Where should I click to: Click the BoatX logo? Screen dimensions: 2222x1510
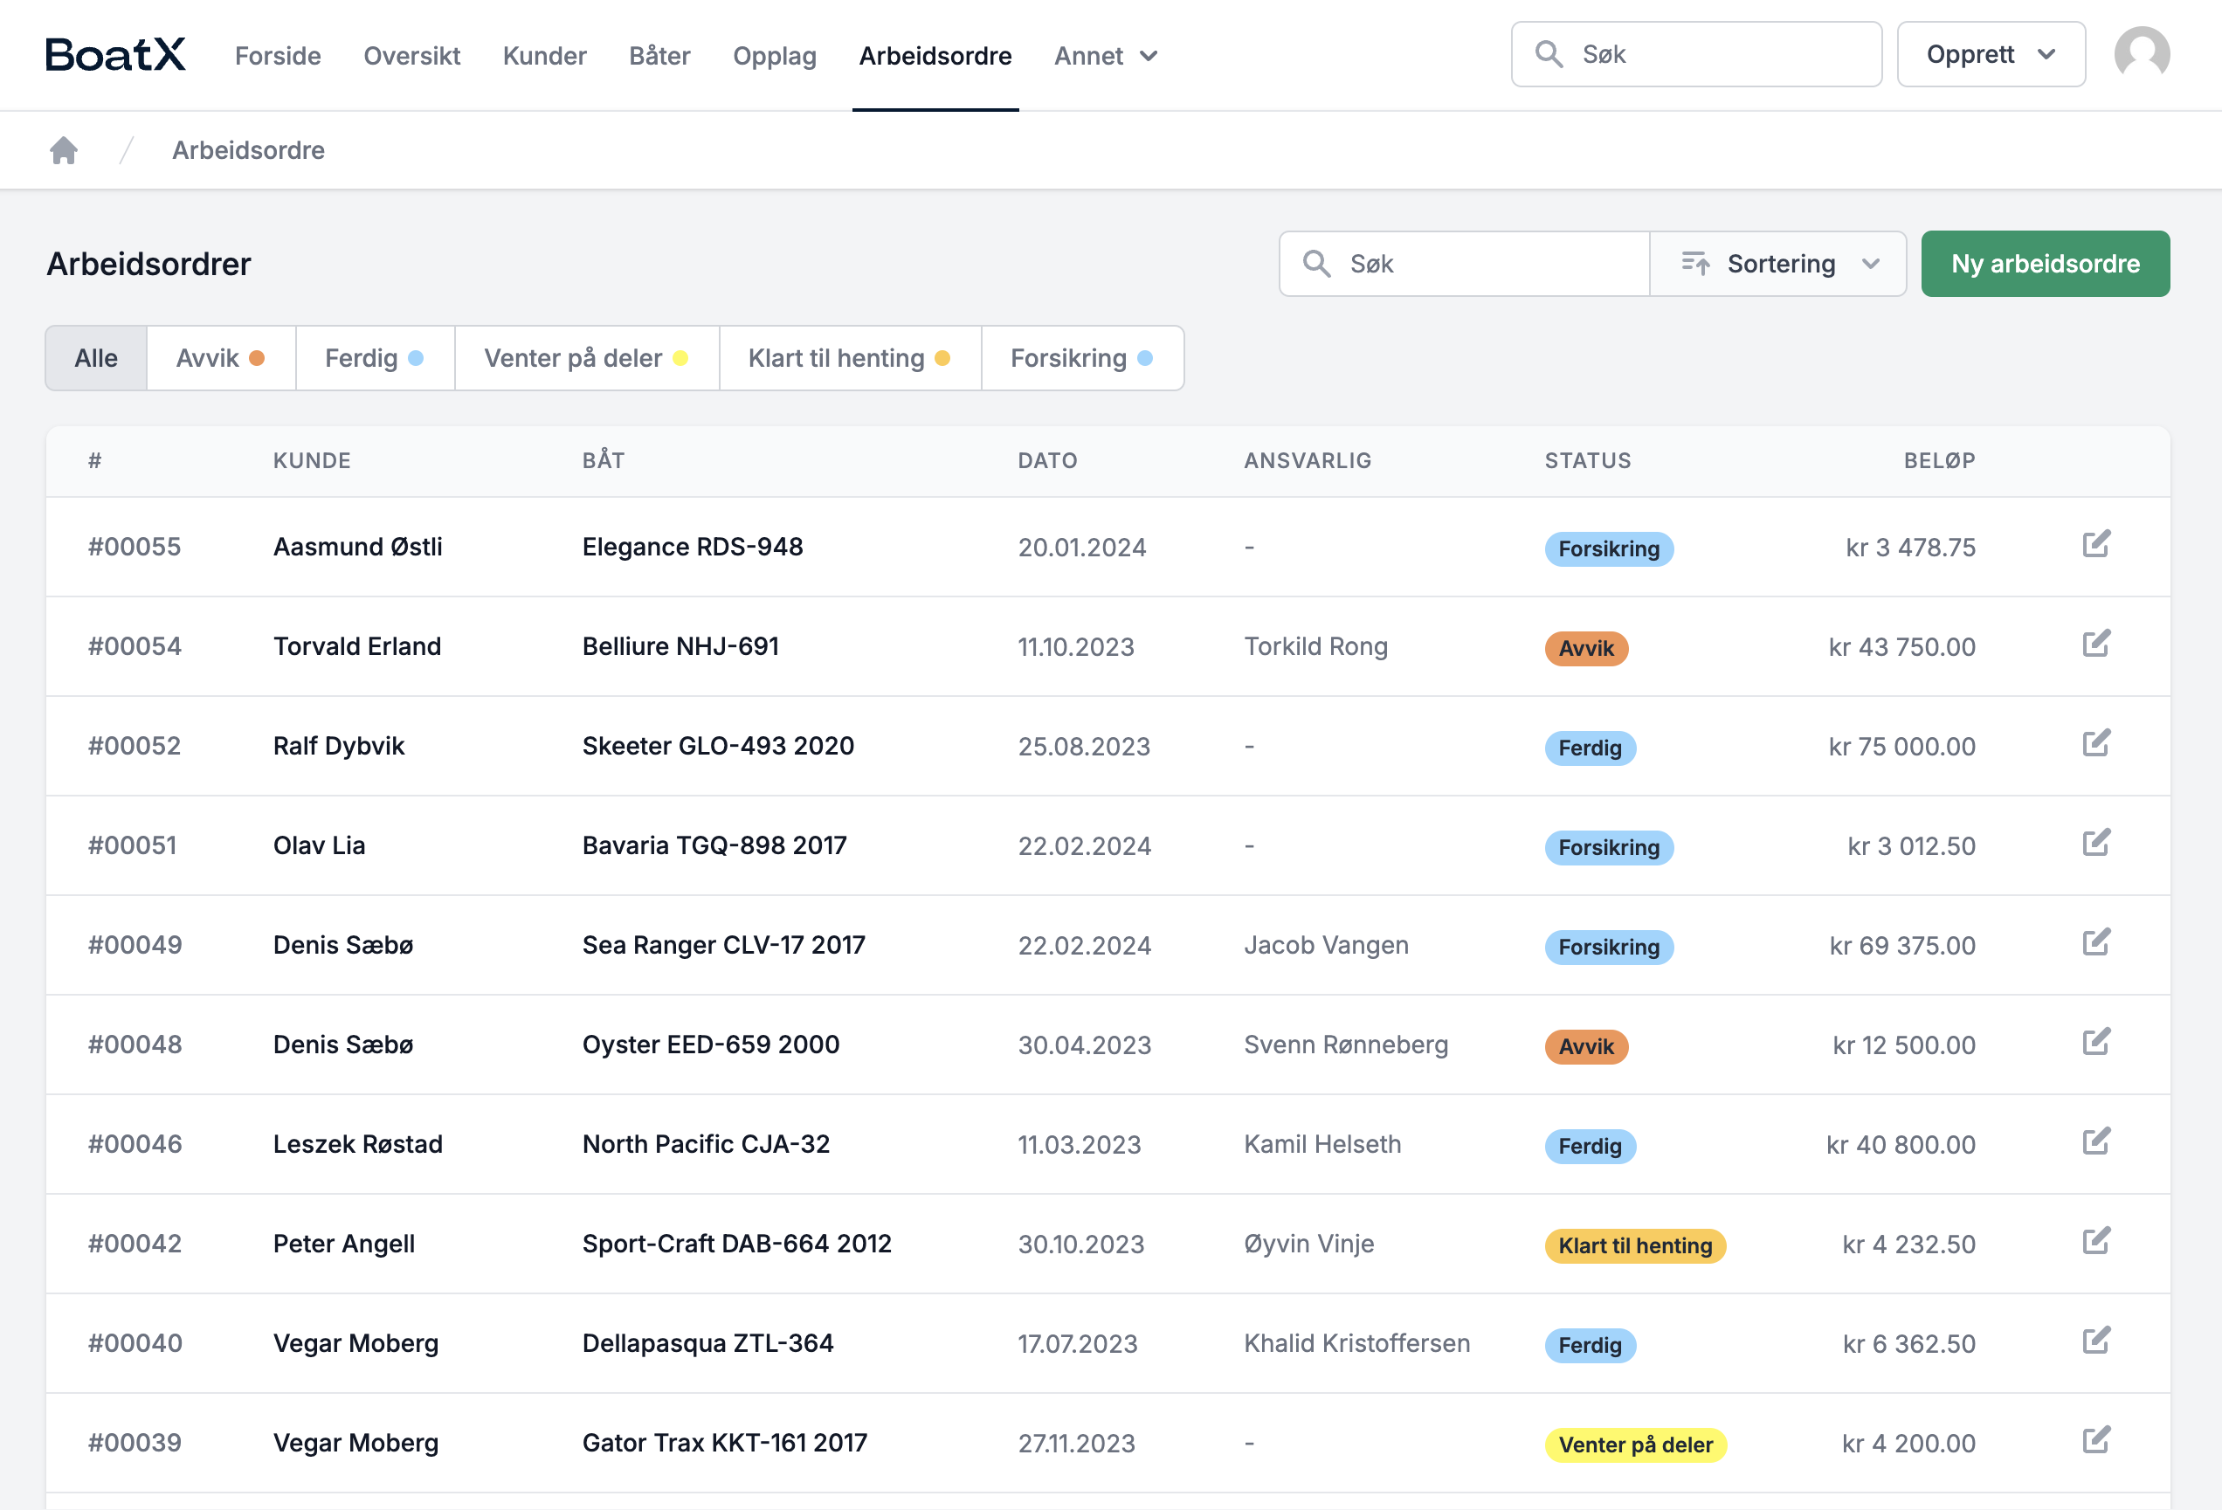114,54
